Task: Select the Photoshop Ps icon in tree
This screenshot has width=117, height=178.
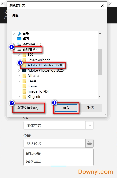Action: tap(24, 70)
